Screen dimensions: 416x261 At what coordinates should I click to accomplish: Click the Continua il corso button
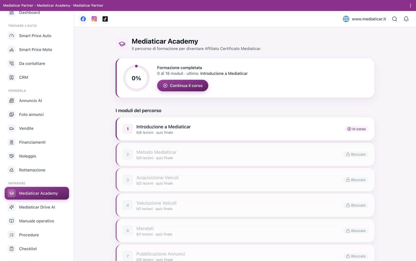click(183, 86)
